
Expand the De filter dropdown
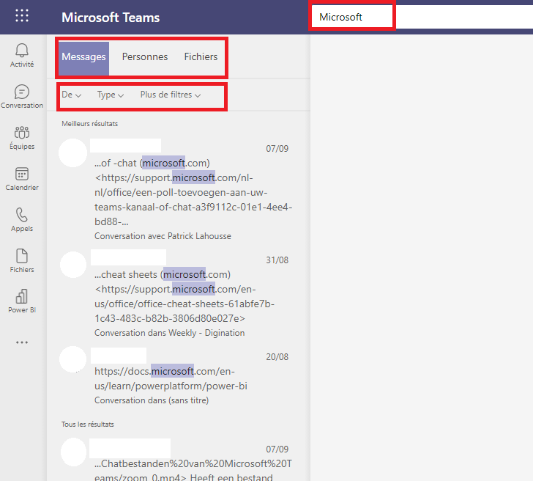72,95
